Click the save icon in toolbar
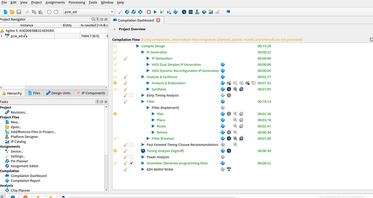Viewport: 373px width, 198px height. point(19,12)
